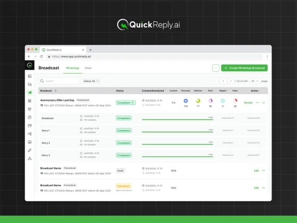Go to the previous page arrow
Image resolution: width=297 pixels, height=223 pixels.
216,81
